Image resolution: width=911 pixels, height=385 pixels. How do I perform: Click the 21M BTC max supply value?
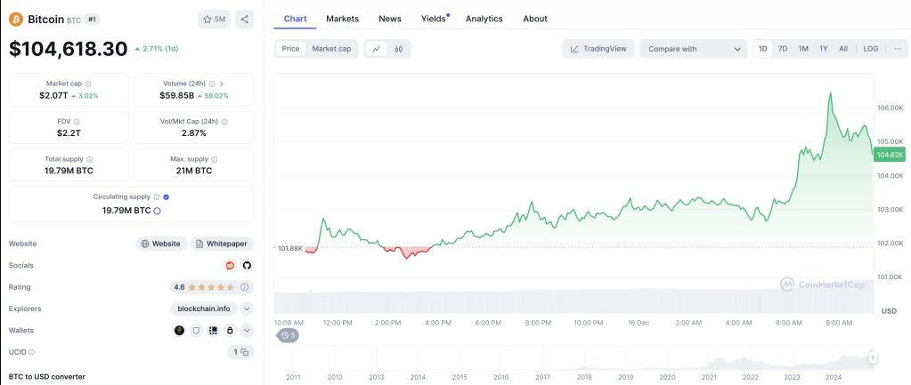point(194,171)
